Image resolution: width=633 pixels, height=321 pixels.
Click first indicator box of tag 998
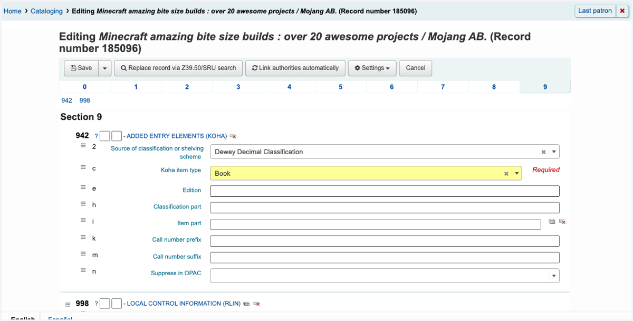click(x=105, y=304)
